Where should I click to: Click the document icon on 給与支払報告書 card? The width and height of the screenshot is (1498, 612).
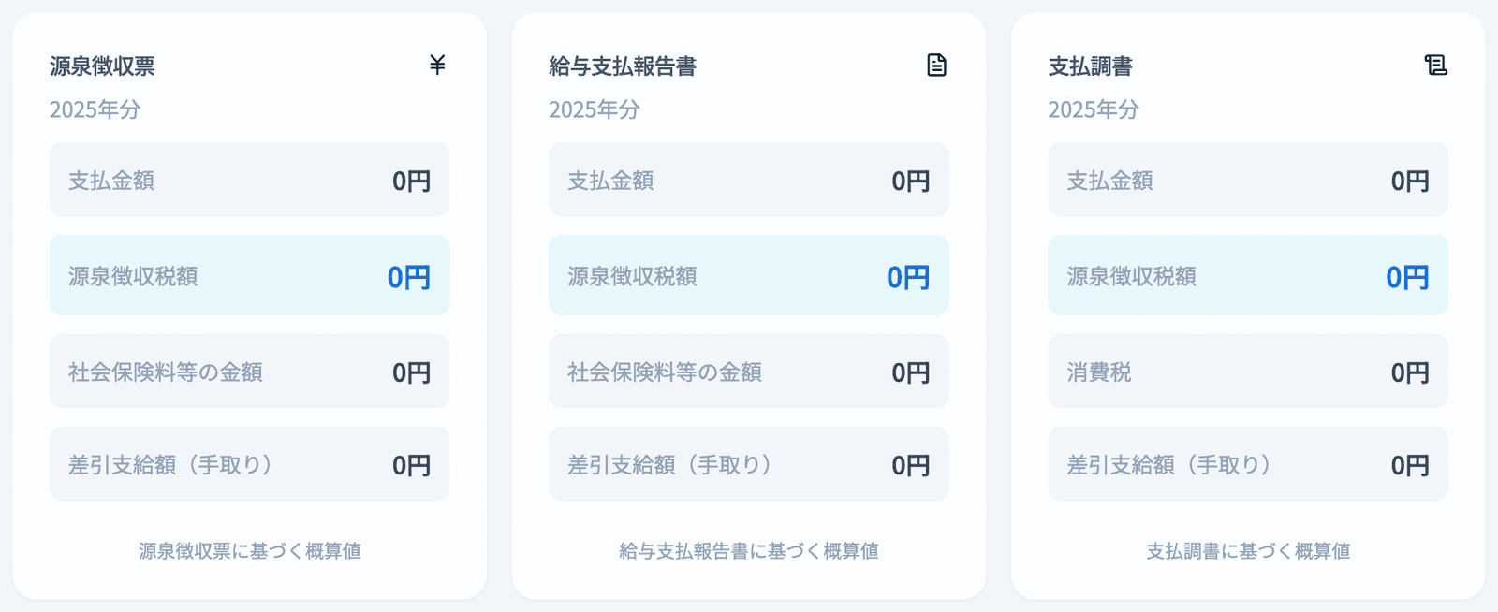click(x=936, y=65)
